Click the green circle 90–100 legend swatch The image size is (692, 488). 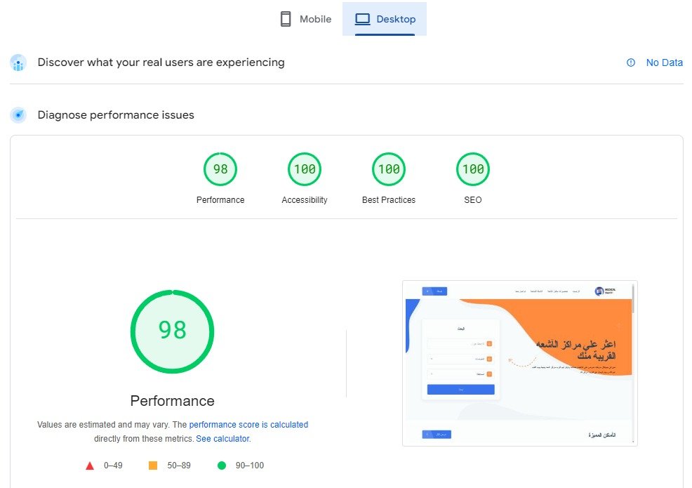(x=222, y=466)
